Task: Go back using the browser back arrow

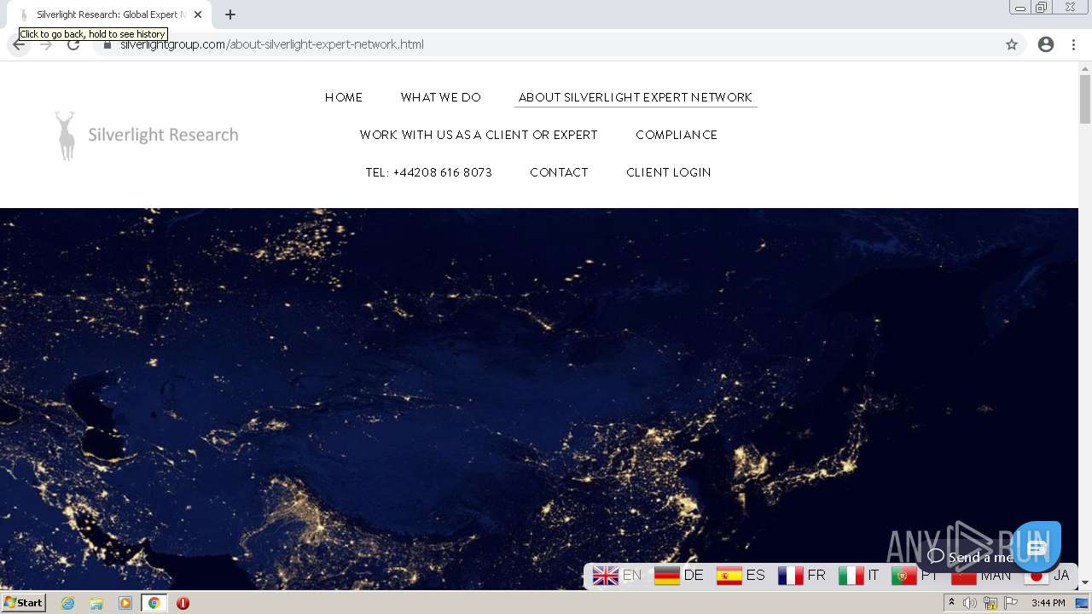Action: coord(19,44)
